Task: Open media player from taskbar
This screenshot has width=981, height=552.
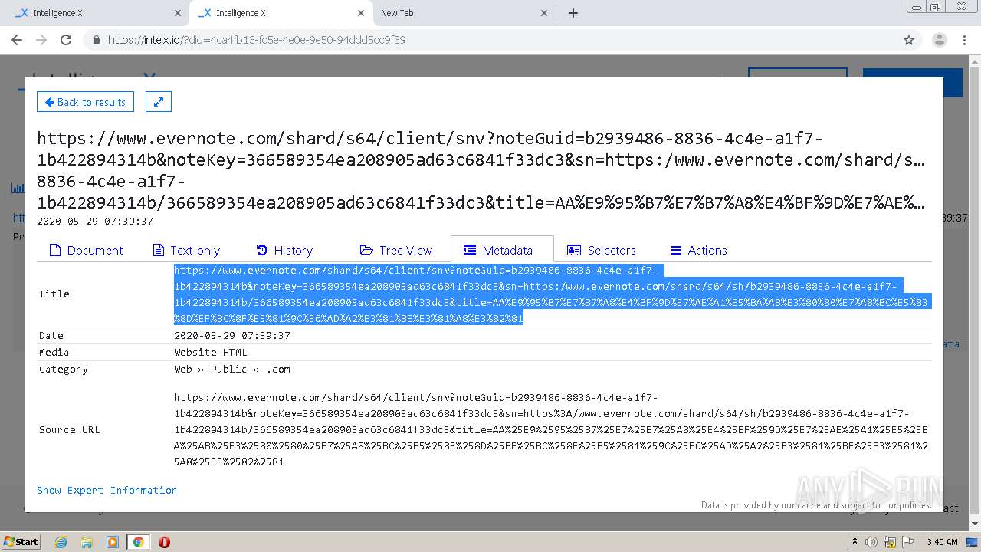Action: pos(113,542)
